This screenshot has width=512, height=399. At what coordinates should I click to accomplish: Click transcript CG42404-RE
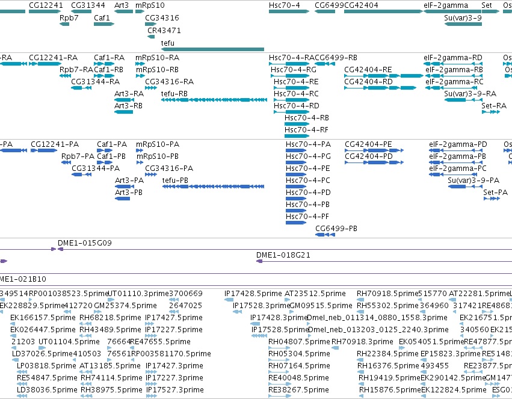pos(384,76)
